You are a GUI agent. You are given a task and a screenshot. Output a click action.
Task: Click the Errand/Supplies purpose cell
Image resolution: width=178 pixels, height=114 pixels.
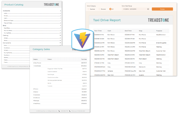pos(161,43)
